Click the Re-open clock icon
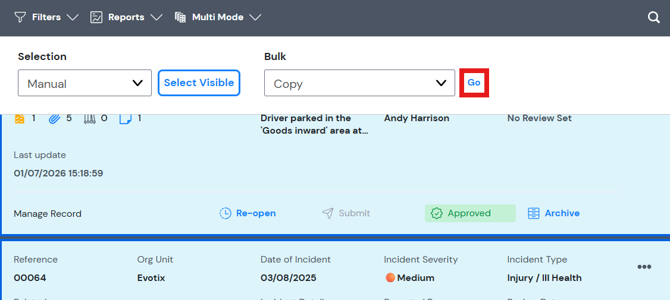 point(225,213)
